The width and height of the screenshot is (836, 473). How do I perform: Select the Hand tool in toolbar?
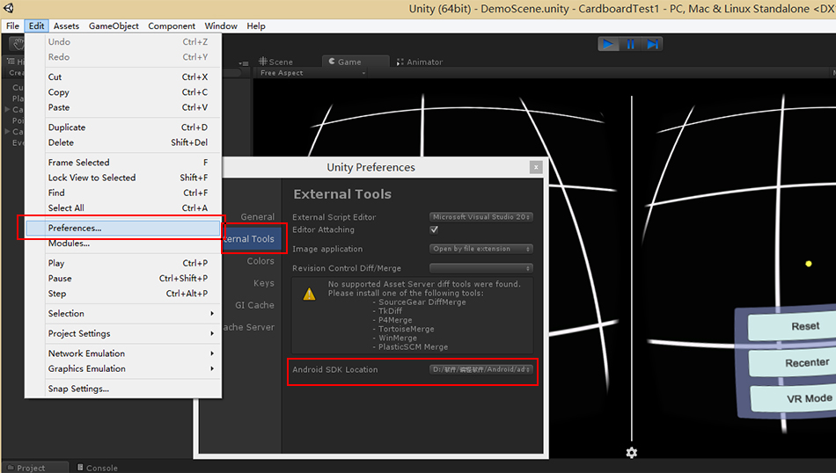(18, 44)
